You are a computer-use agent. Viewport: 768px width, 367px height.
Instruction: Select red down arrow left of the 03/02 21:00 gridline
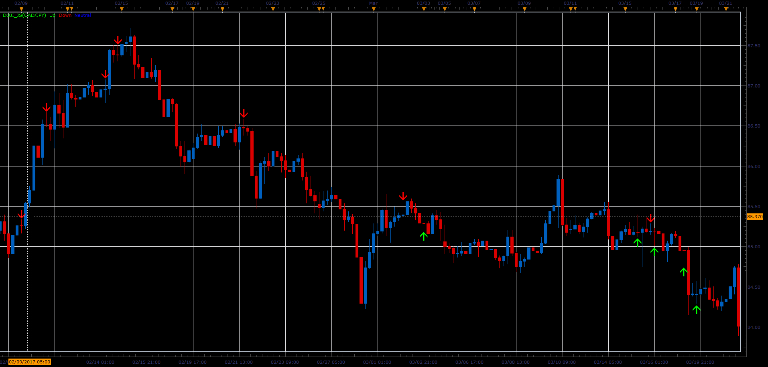tap(403, 196)
